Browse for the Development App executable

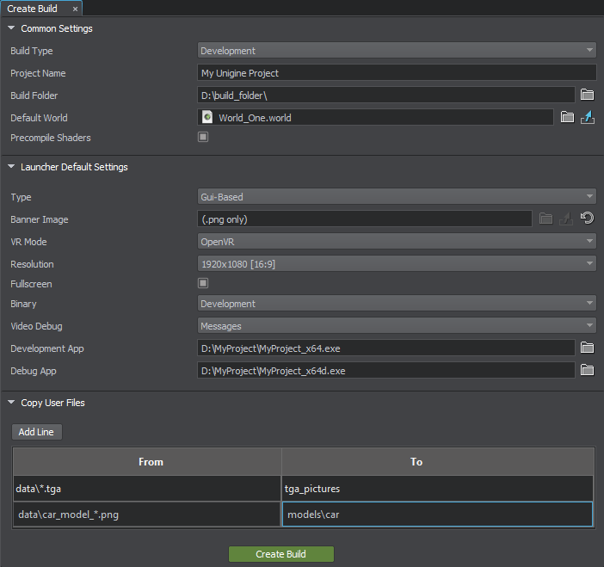(x=588, y=348)
